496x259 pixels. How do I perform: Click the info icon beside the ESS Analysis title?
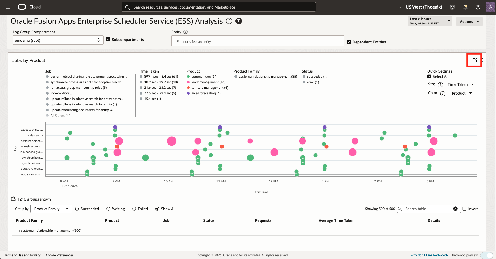coord(229,21)
